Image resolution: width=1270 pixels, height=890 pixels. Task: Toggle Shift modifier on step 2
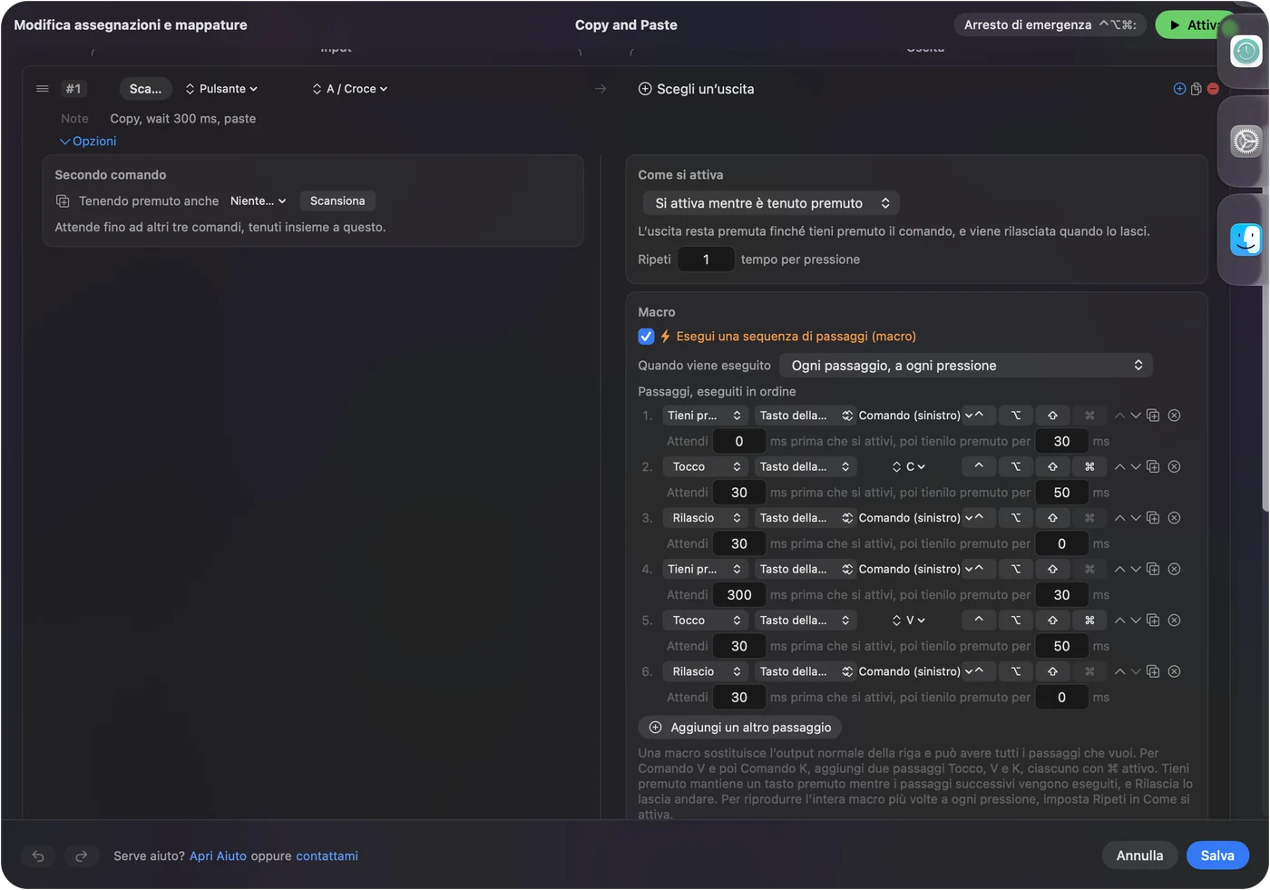point(1053,466)
